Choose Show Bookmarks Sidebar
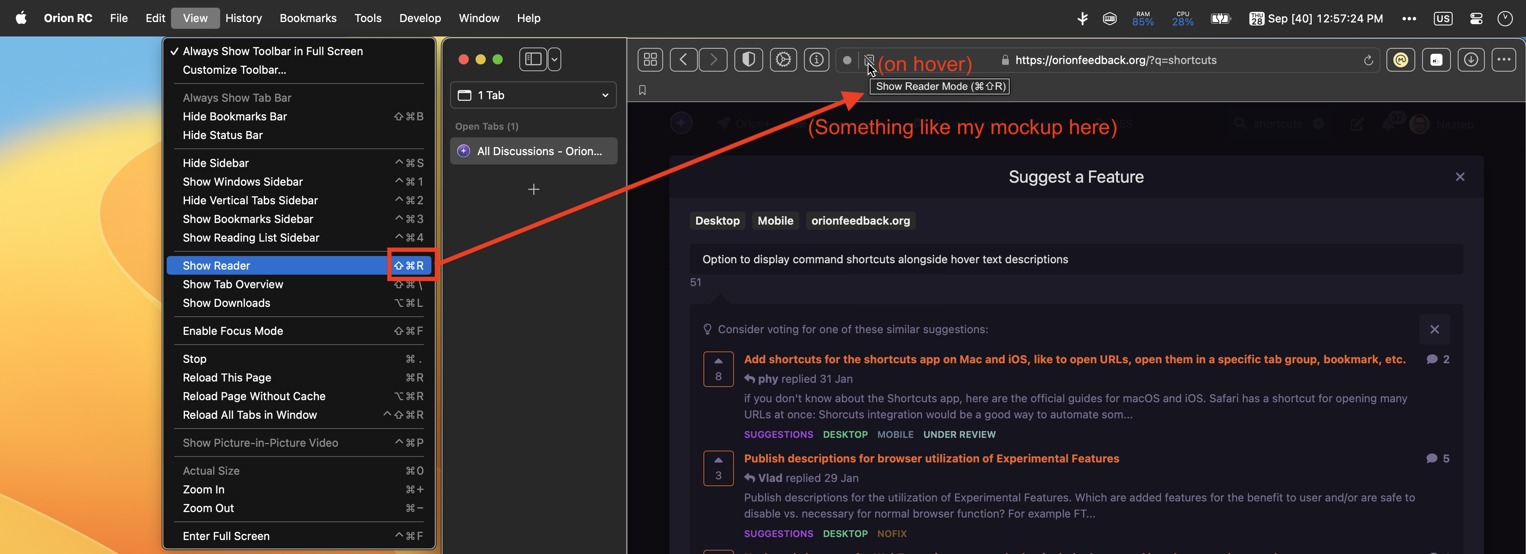Viewport: 1526px width, 554px height. pos(299,219)
